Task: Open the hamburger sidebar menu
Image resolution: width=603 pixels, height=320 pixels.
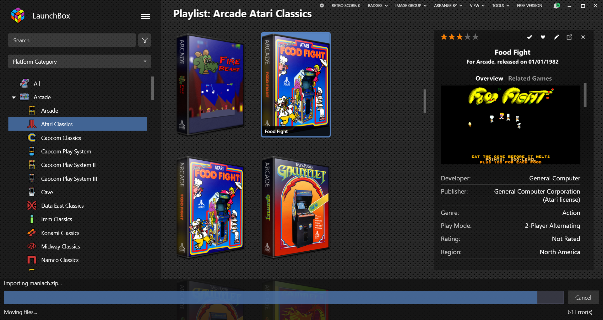Action: pyautogui.click(x=145, y=16)
